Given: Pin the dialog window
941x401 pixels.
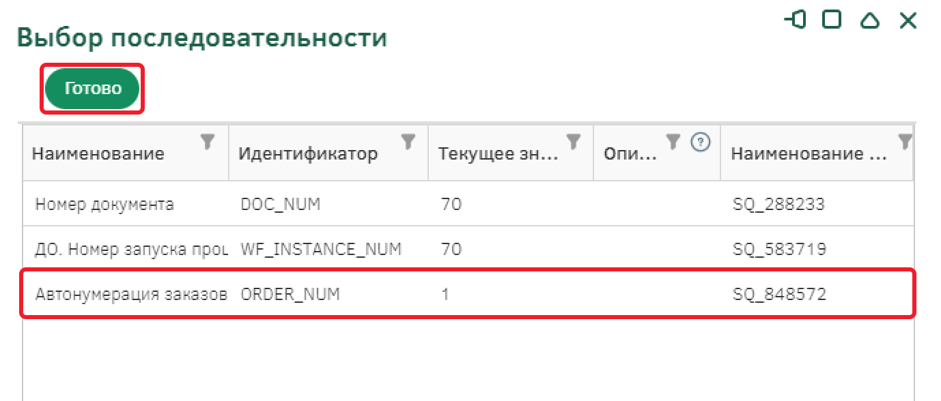Looking at the screenshot, I should [796, 20].
